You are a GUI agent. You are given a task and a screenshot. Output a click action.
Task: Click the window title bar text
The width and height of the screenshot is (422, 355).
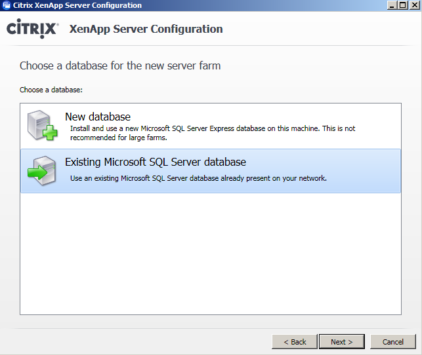click(77, 5)
